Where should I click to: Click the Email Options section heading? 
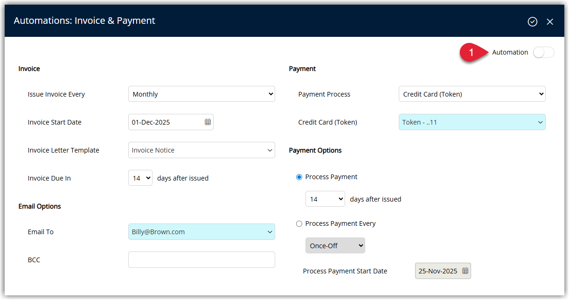point(40,206)
